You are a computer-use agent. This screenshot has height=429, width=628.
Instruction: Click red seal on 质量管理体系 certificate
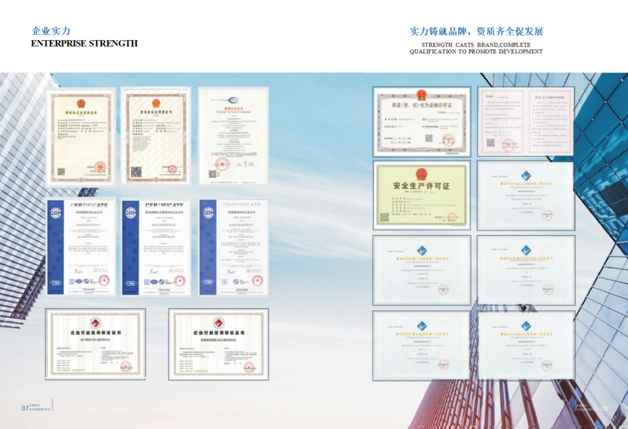coord(258,280)
